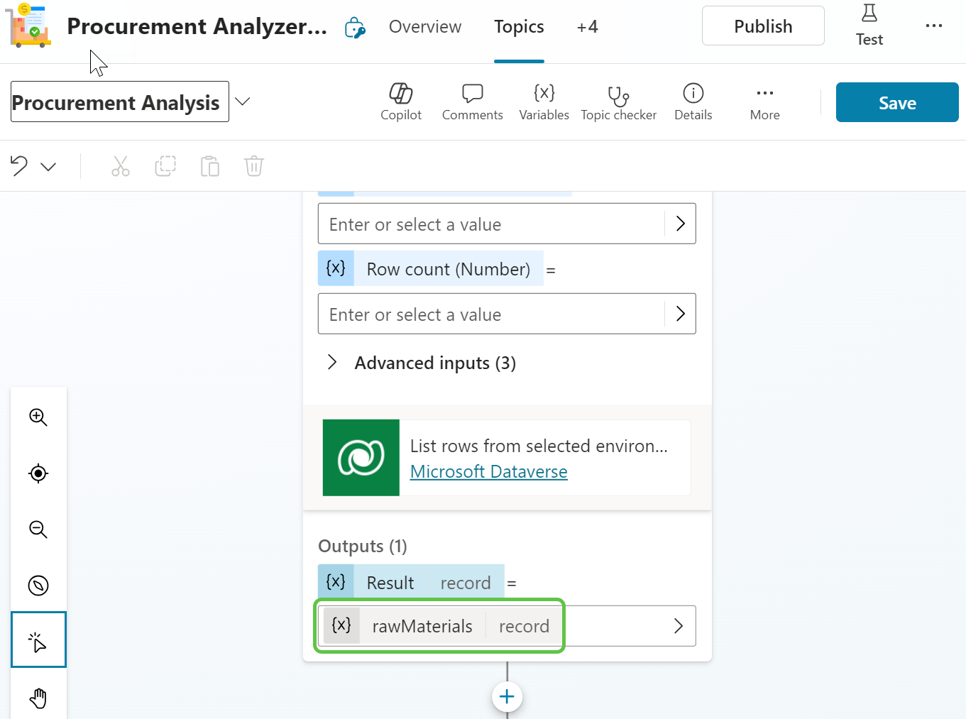Open the Variables panel
The height and width of the screenshot is (719, 966).
[x=544, y=101]
